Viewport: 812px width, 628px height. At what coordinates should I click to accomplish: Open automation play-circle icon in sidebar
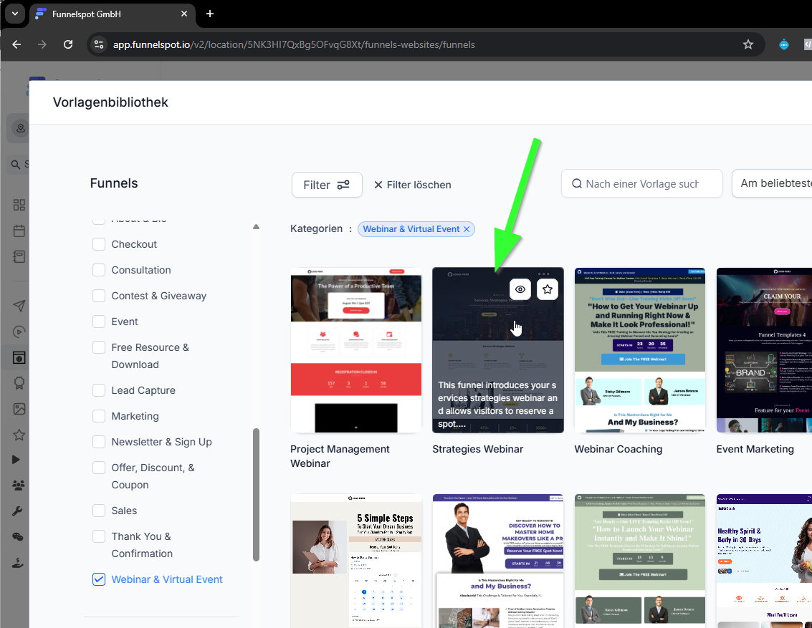[x=19, y=332]
